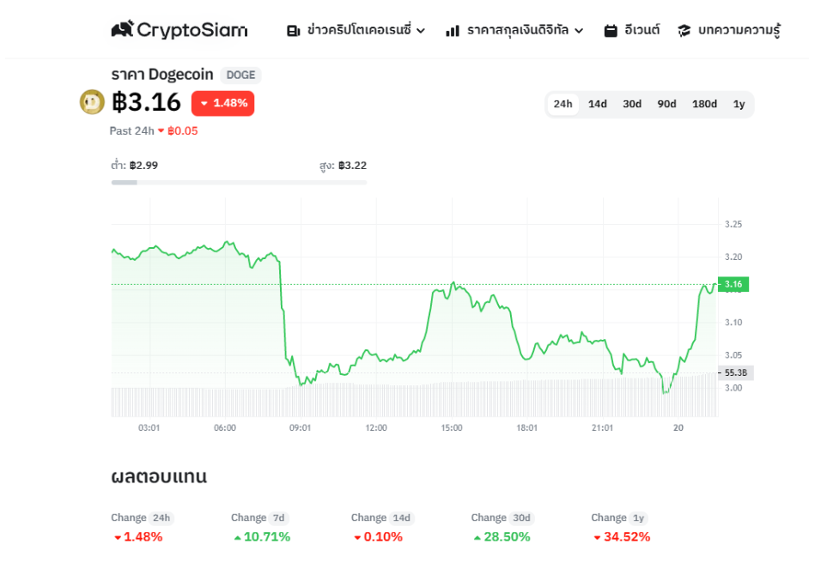Click the graduation cap icon
This screenshot has height=587, width=821.
pos(684,31)
